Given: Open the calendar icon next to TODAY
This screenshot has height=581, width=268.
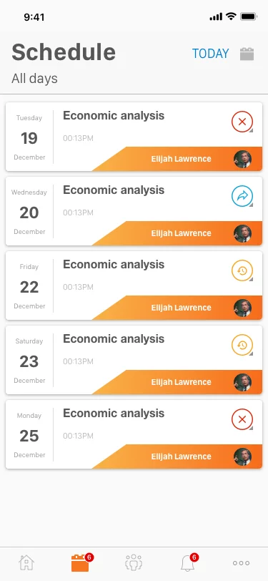Looking at the screenshot, I should click(247, 54).
